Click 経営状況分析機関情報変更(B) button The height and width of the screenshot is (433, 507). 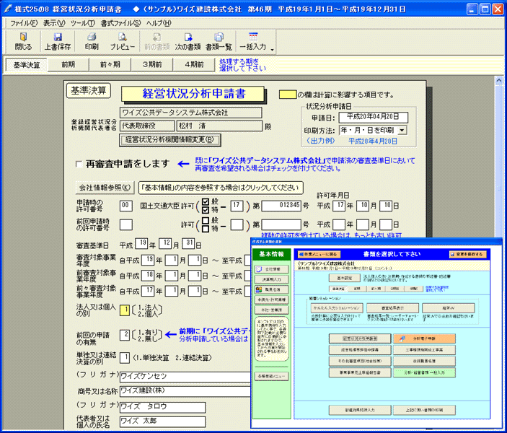click(170, 140)
